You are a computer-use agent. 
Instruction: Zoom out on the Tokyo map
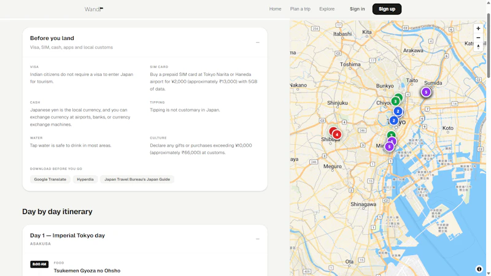click(x=478, y=37)
